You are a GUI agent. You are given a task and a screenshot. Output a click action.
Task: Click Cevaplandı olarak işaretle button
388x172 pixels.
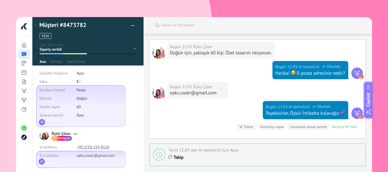(308, 127)
